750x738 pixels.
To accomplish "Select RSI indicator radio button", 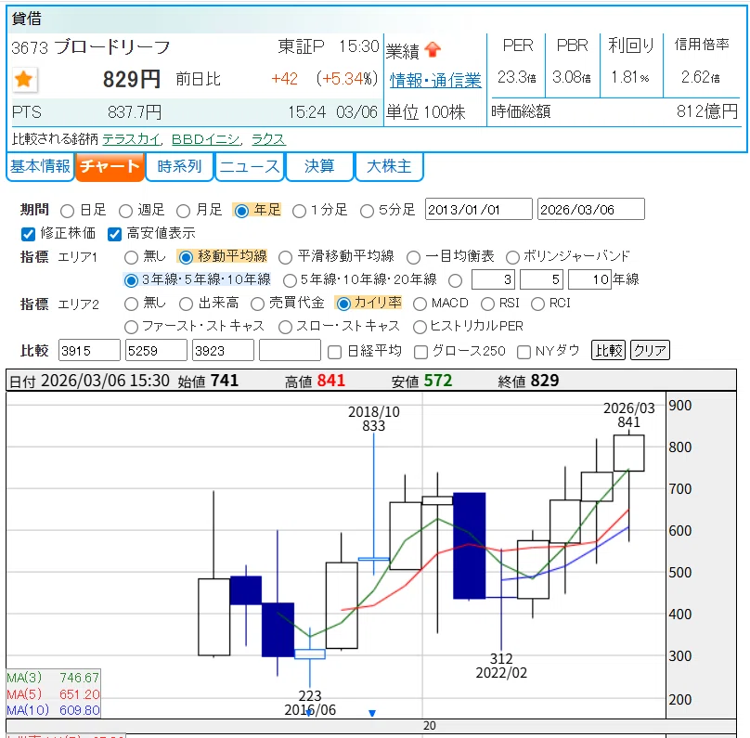I will (x=488, y=304).
